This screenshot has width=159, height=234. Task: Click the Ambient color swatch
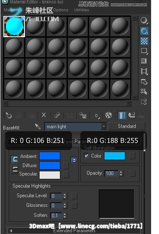[x=50, y=156]
